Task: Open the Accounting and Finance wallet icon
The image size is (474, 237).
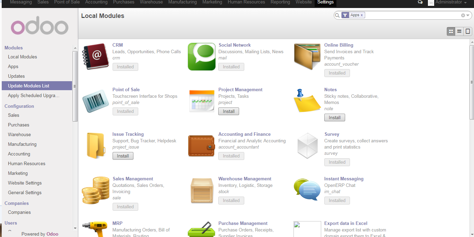Action: coord(202,146)
